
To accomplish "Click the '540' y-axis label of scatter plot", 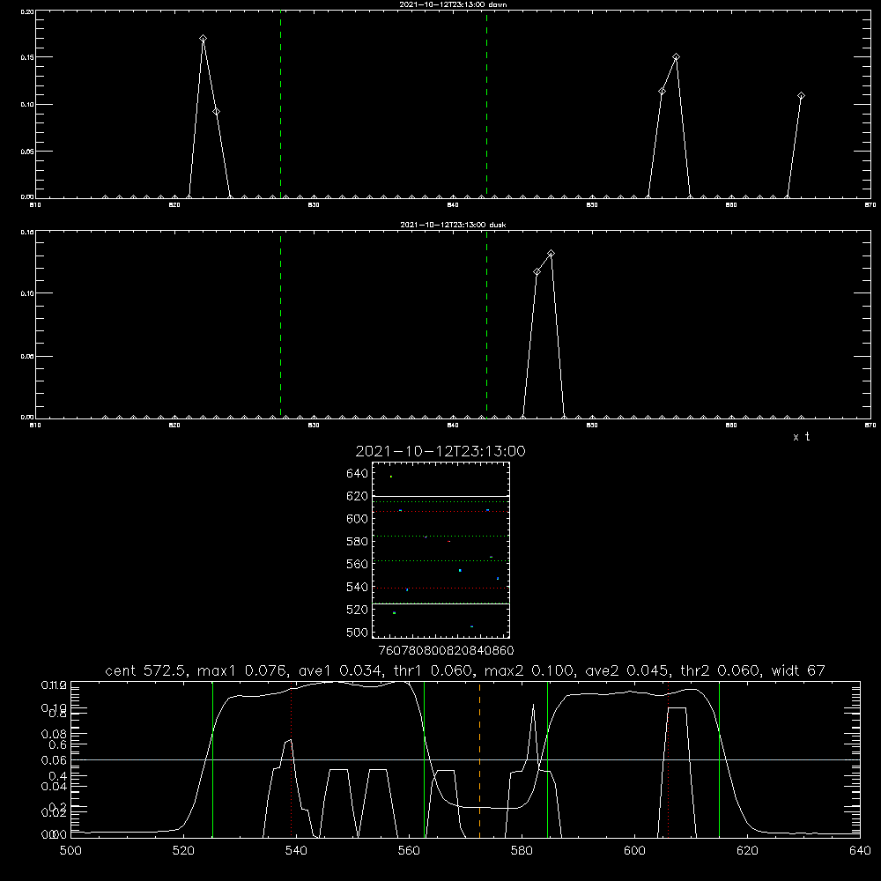I will [358, 587].
